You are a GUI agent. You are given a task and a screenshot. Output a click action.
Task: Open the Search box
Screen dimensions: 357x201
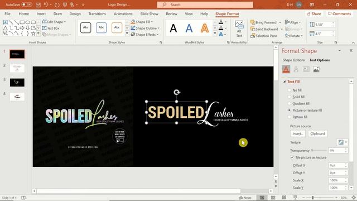pyautogui.click(x=205, y=4)
